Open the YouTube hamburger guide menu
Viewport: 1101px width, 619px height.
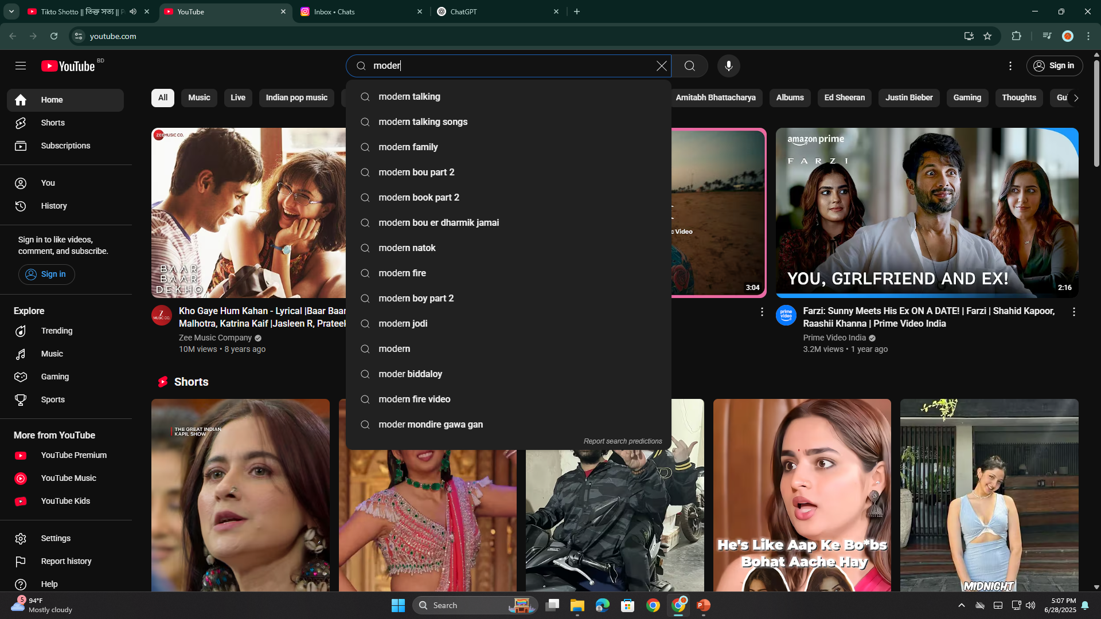[x=21, y=66]
